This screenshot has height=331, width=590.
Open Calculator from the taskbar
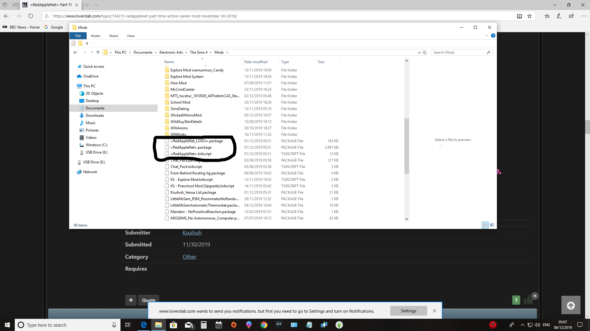(x=204, y=325)
